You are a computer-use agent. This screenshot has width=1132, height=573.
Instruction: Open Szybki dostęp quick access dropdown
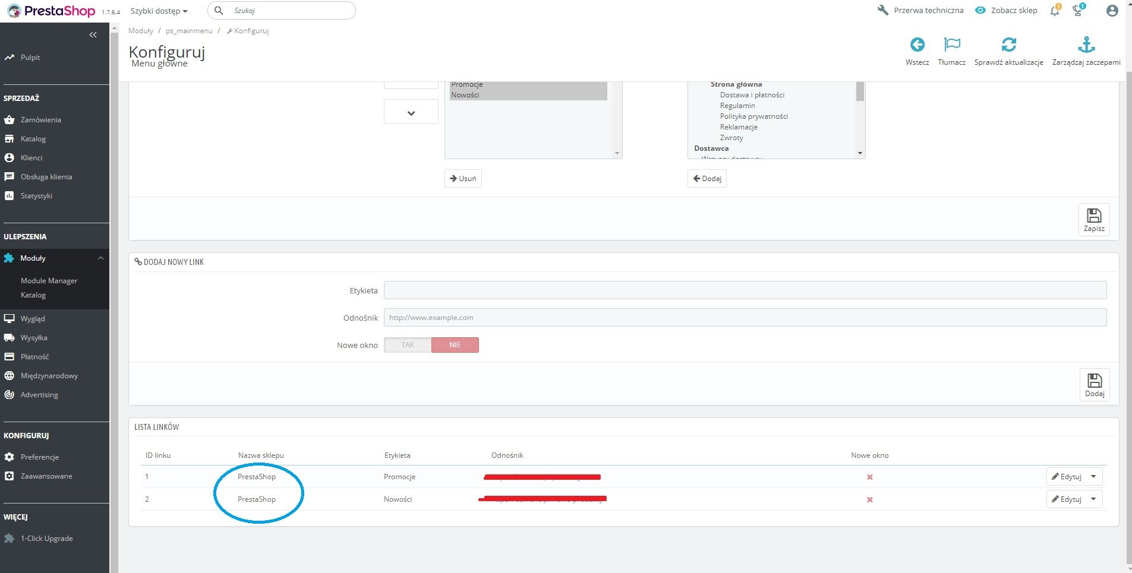coord(159,11)
